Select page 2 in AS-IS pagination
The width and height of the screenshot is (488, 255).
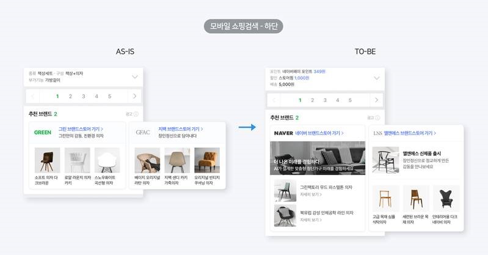[70, 97]
